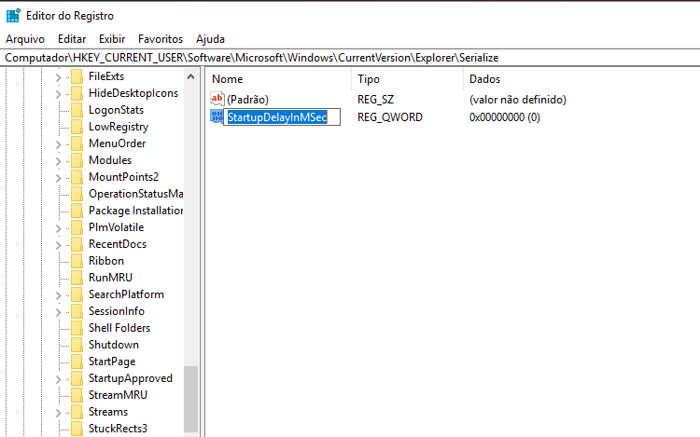Click the FileExts folder icon
Image resolution: width=700 pixels, height=437 pixels.
tap(77, 76)
